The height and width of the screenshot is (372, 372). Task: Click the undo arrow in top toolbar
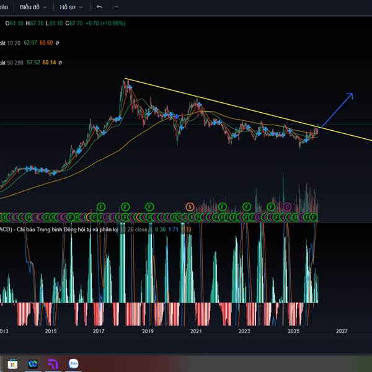tap(99, 7)
